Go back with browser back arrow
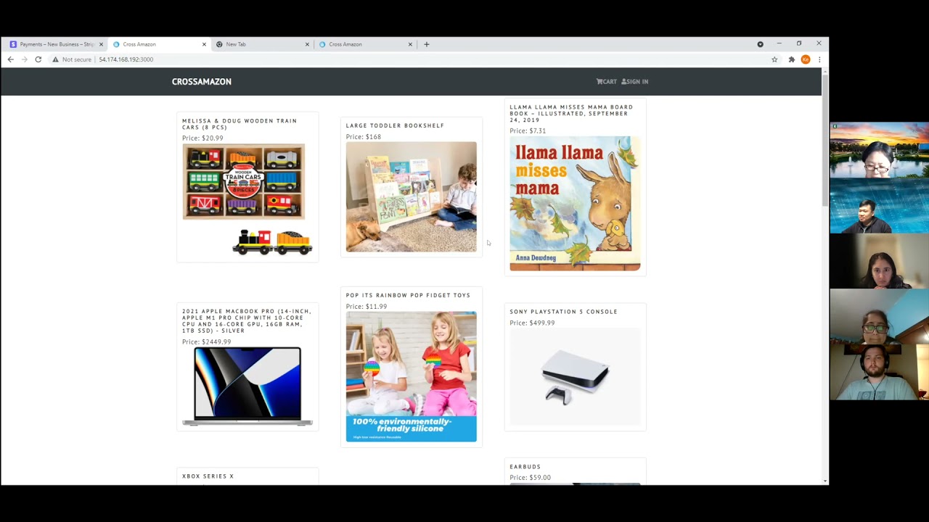The image size is (929, 522). [10, 59]
